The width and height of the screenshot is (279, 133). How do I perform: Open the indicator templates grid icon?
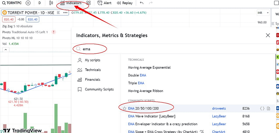pyautogui.click(x=89, y=3)
